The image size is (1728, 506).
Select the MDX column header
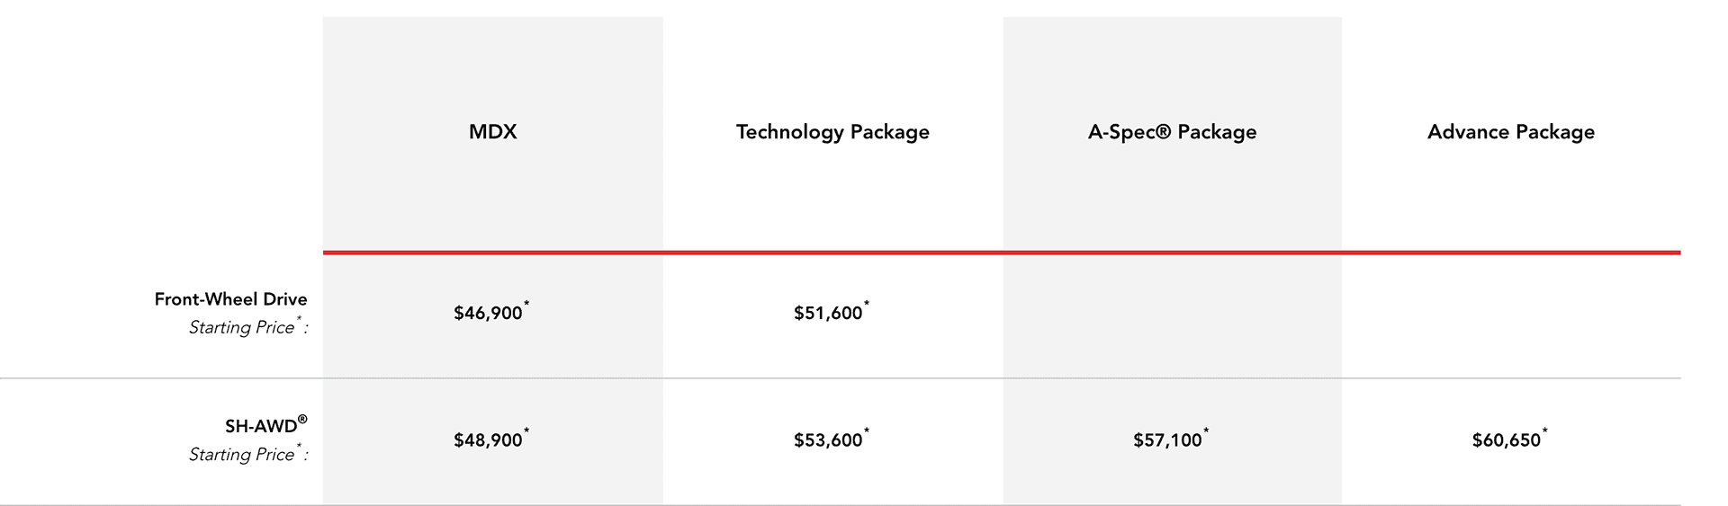pos(492,132)
